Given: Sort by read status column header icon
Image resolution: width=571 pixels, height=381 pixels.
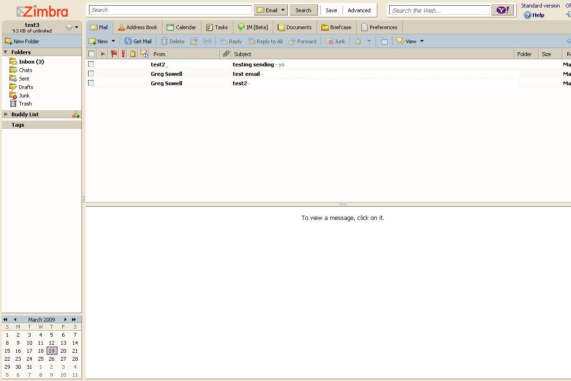Looking at the screenshot, I should pyautogui.click(x=144, y=54).
